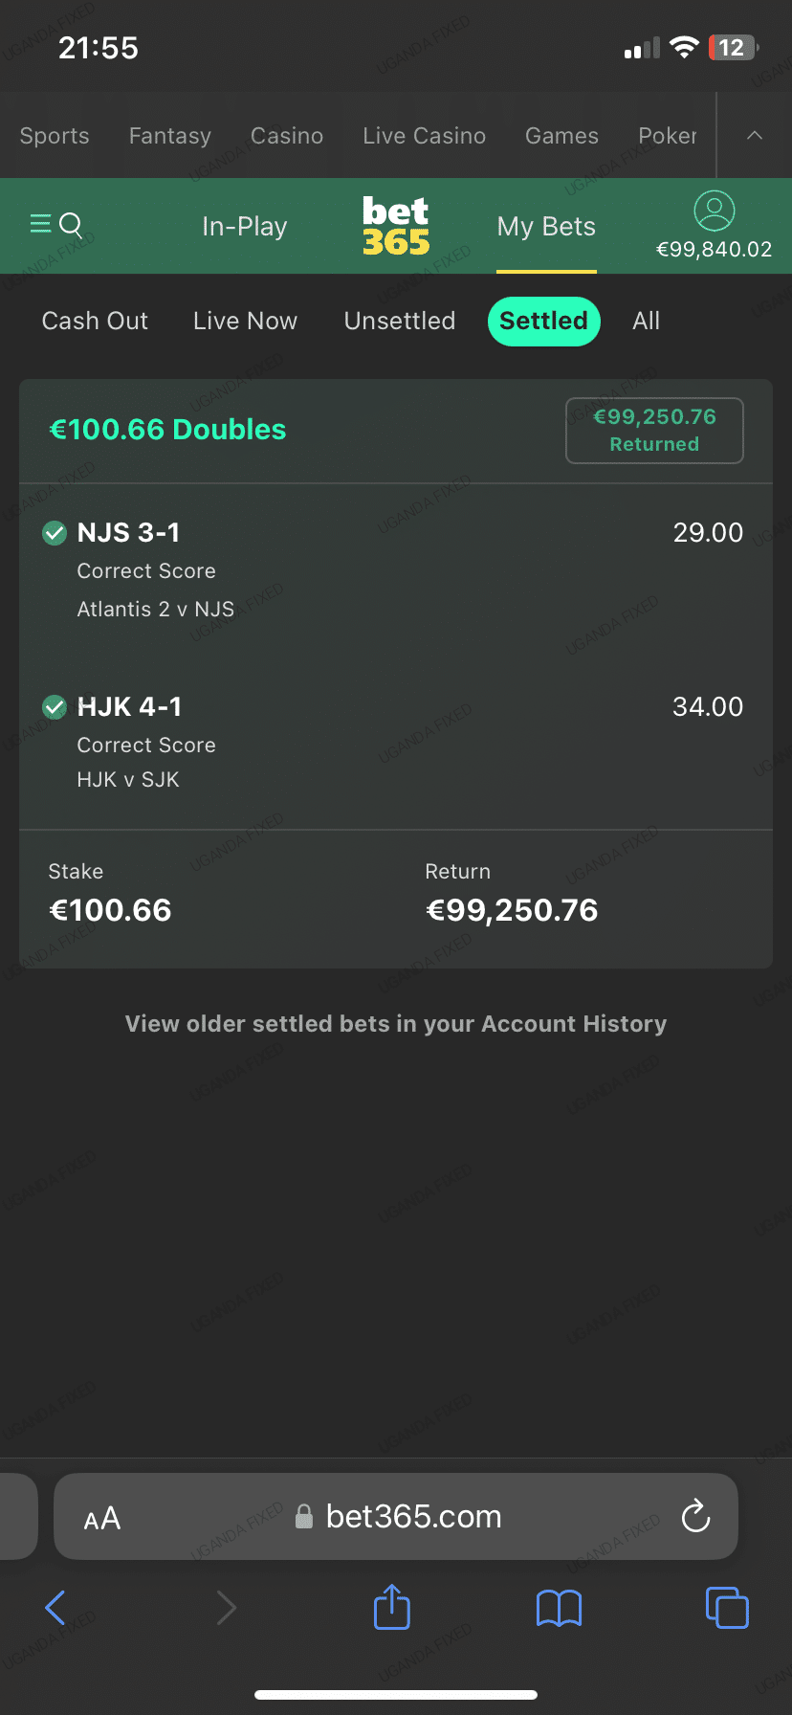792x1715 pixels.
Task: Open Safari bookmarks icon
Action: [560, 1608]
